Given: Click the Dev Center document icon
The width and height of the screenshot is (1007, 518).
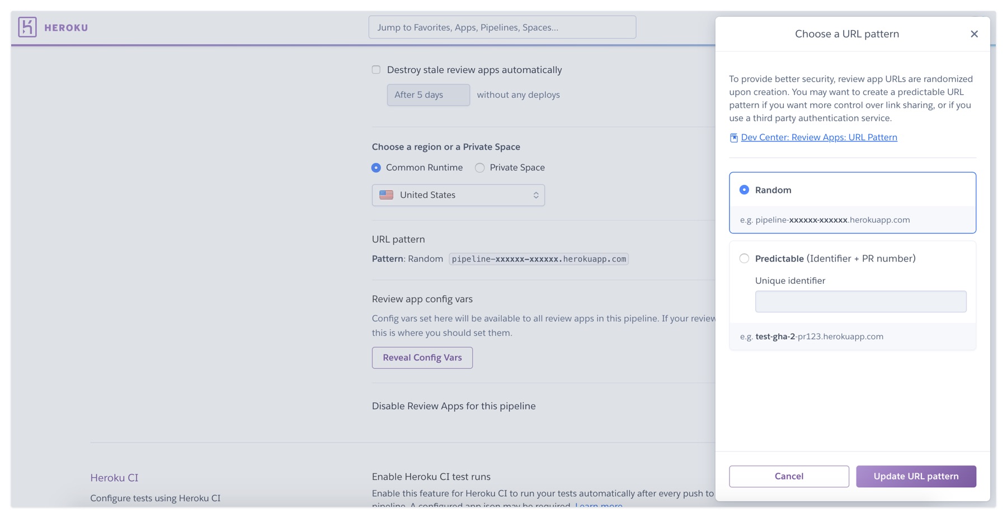Looking at the screenshot, I should pyautogui.click(x=733, y=137).
